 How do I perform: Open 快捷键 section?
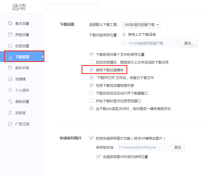(x=20, y=79)
